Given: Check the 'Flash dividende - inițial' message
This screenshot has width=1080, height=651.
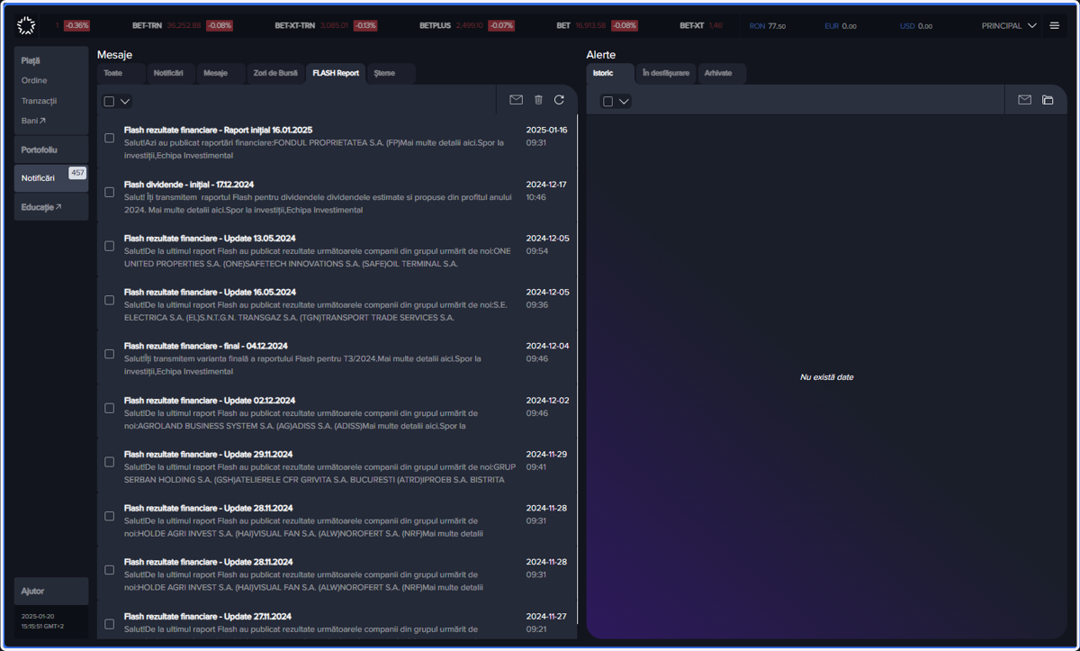Looking at the screenshot, I should pos(110,192).
